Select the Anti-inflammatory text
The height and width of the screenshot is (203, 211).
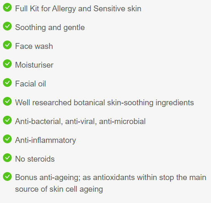coord(46,140)
